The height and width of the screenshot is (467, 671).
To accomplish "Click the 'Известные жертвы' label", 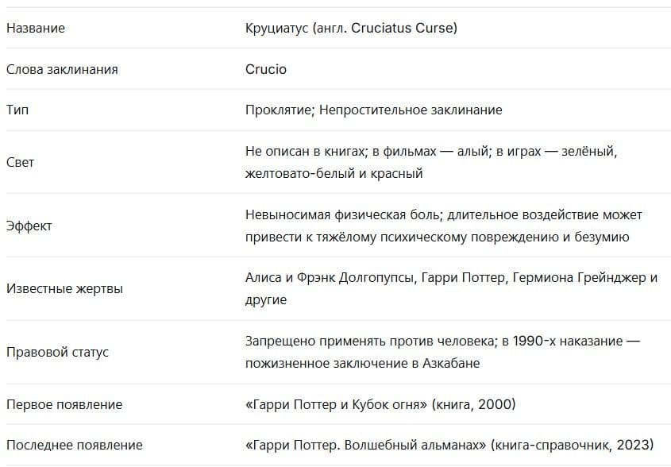I will tap(64, 288).
